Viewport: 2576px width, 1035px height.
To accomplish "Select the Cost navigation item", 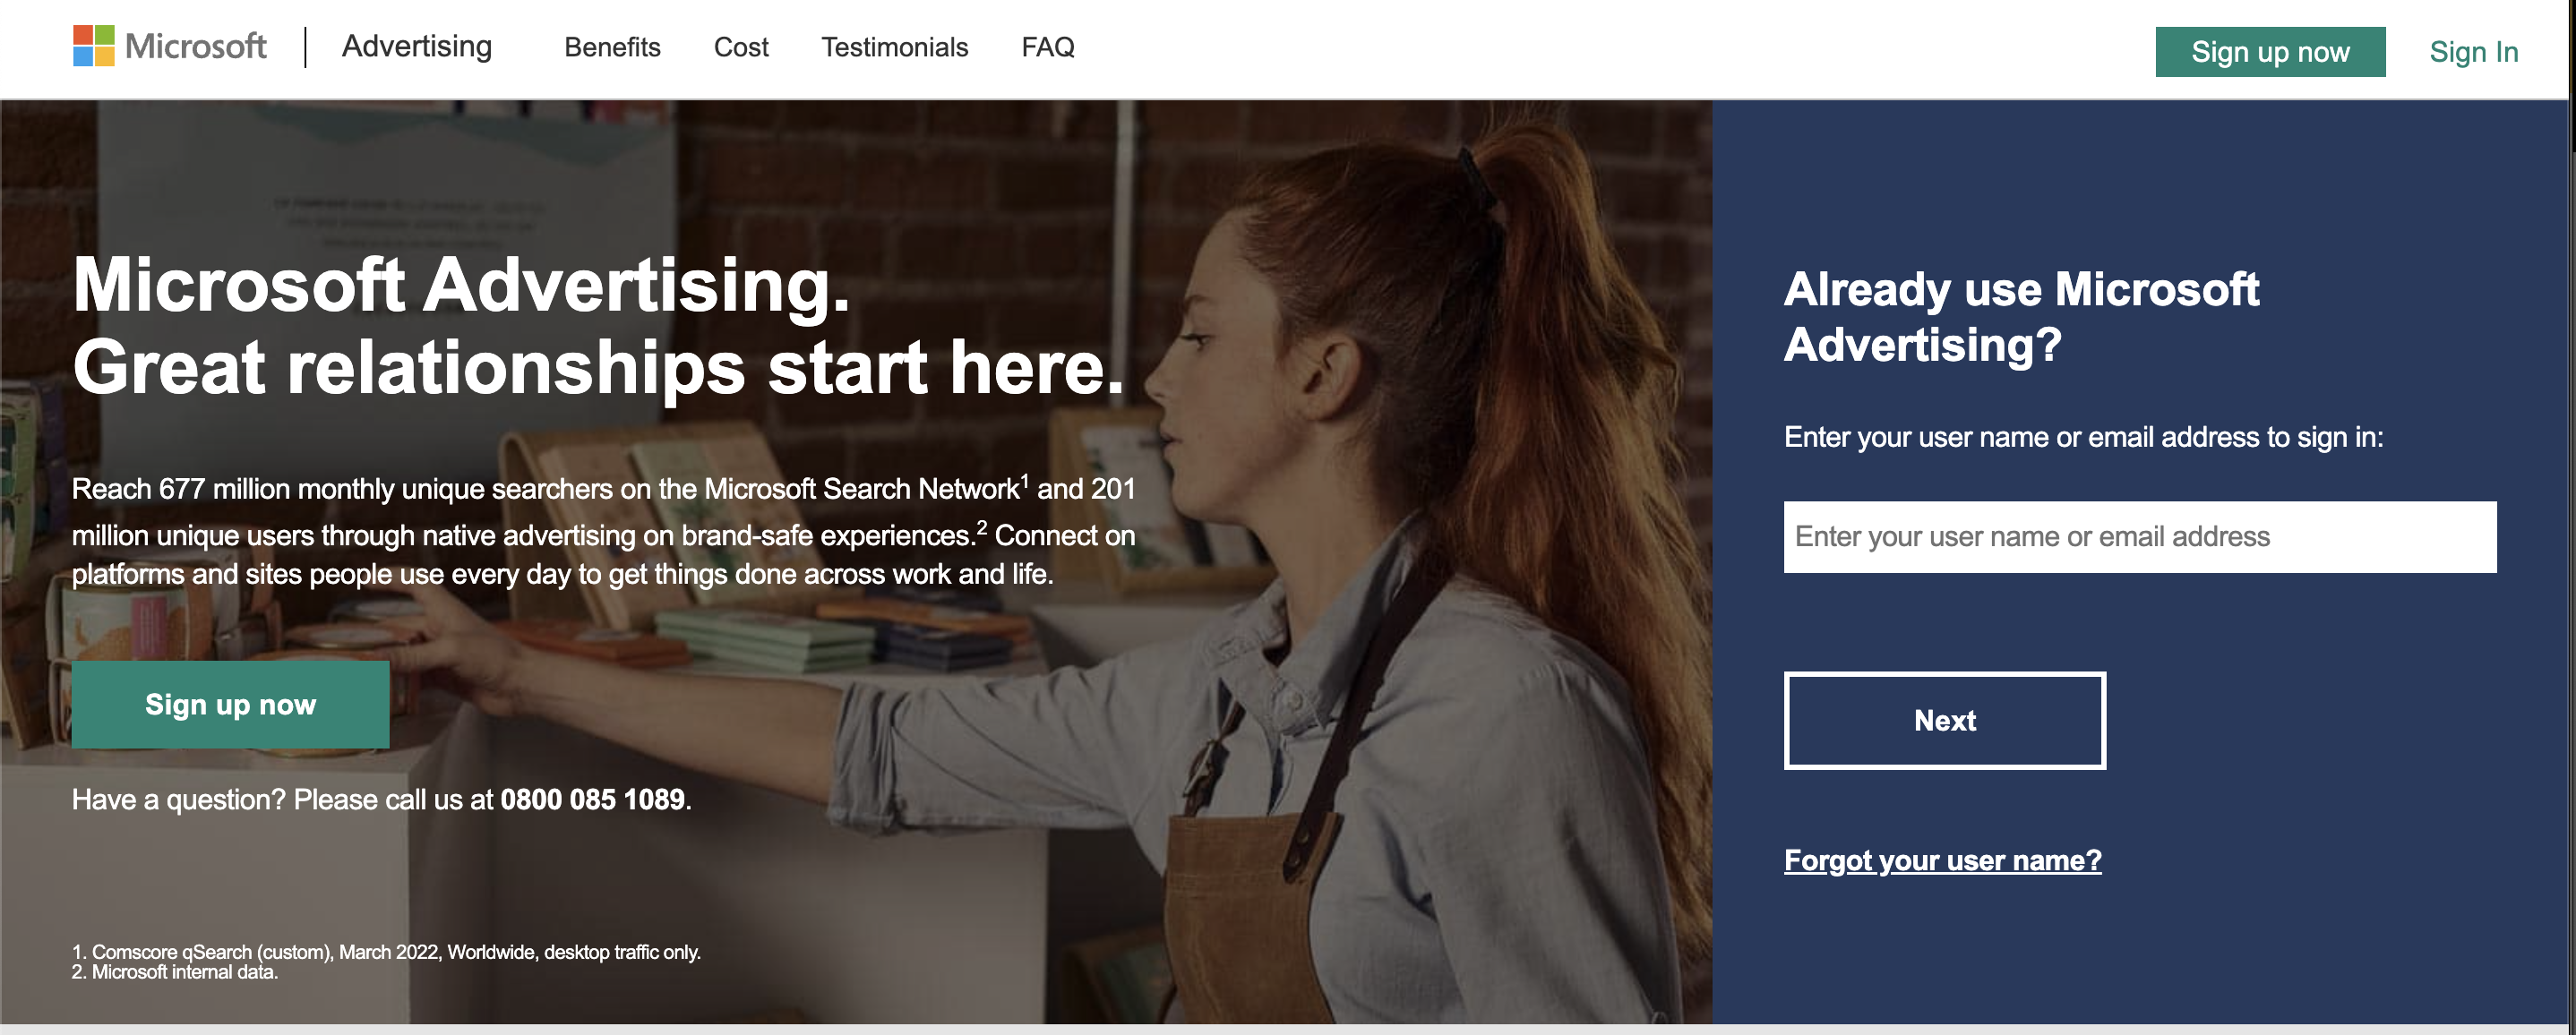I will point(741,47).
